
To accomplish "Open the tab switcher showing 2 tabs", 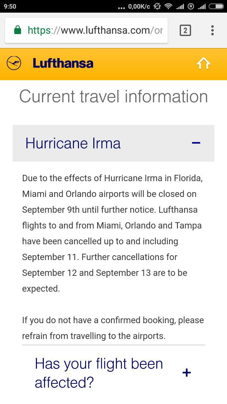I will pos(185,30).
